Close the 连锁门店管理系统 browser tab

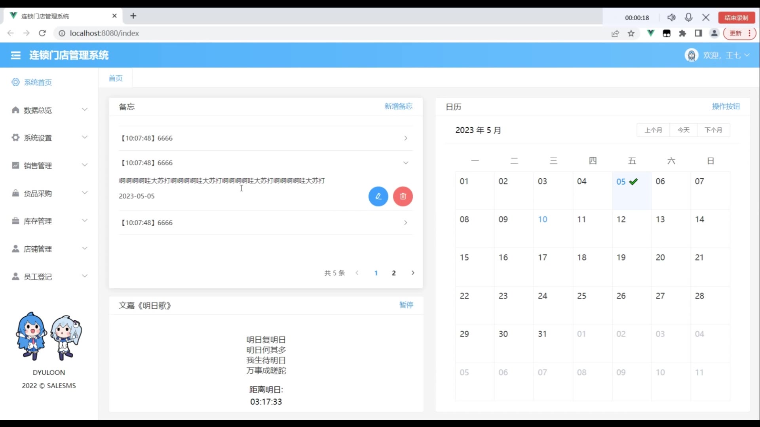point(114,16)
